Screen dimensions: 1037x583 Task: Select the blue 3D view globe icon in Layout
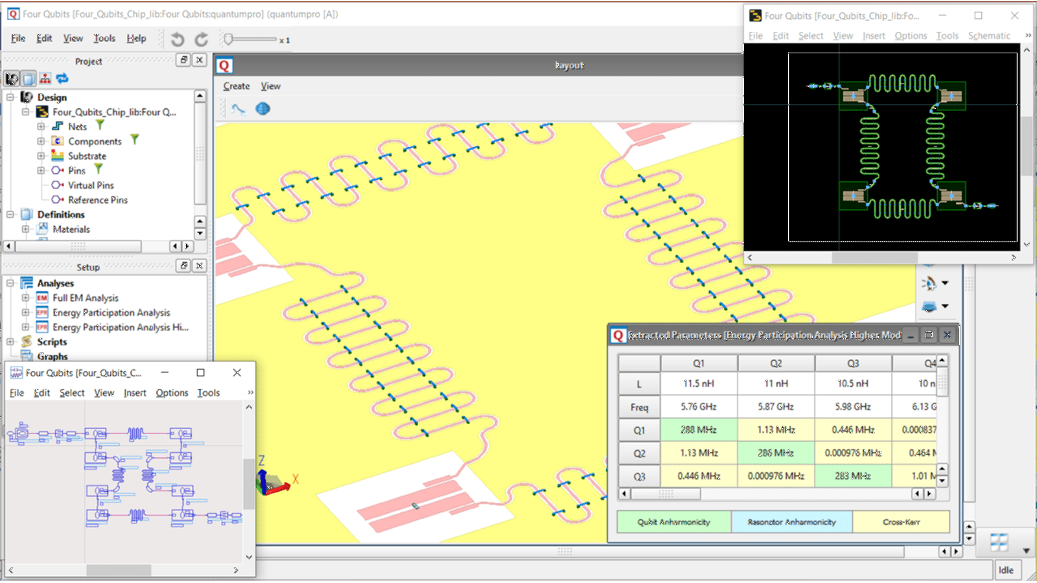262,109
